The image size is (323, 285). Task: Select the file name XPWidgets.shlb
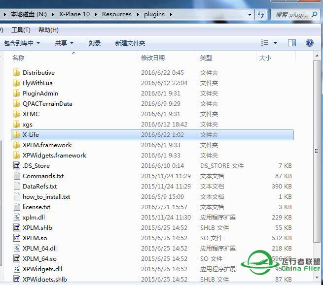45,279
